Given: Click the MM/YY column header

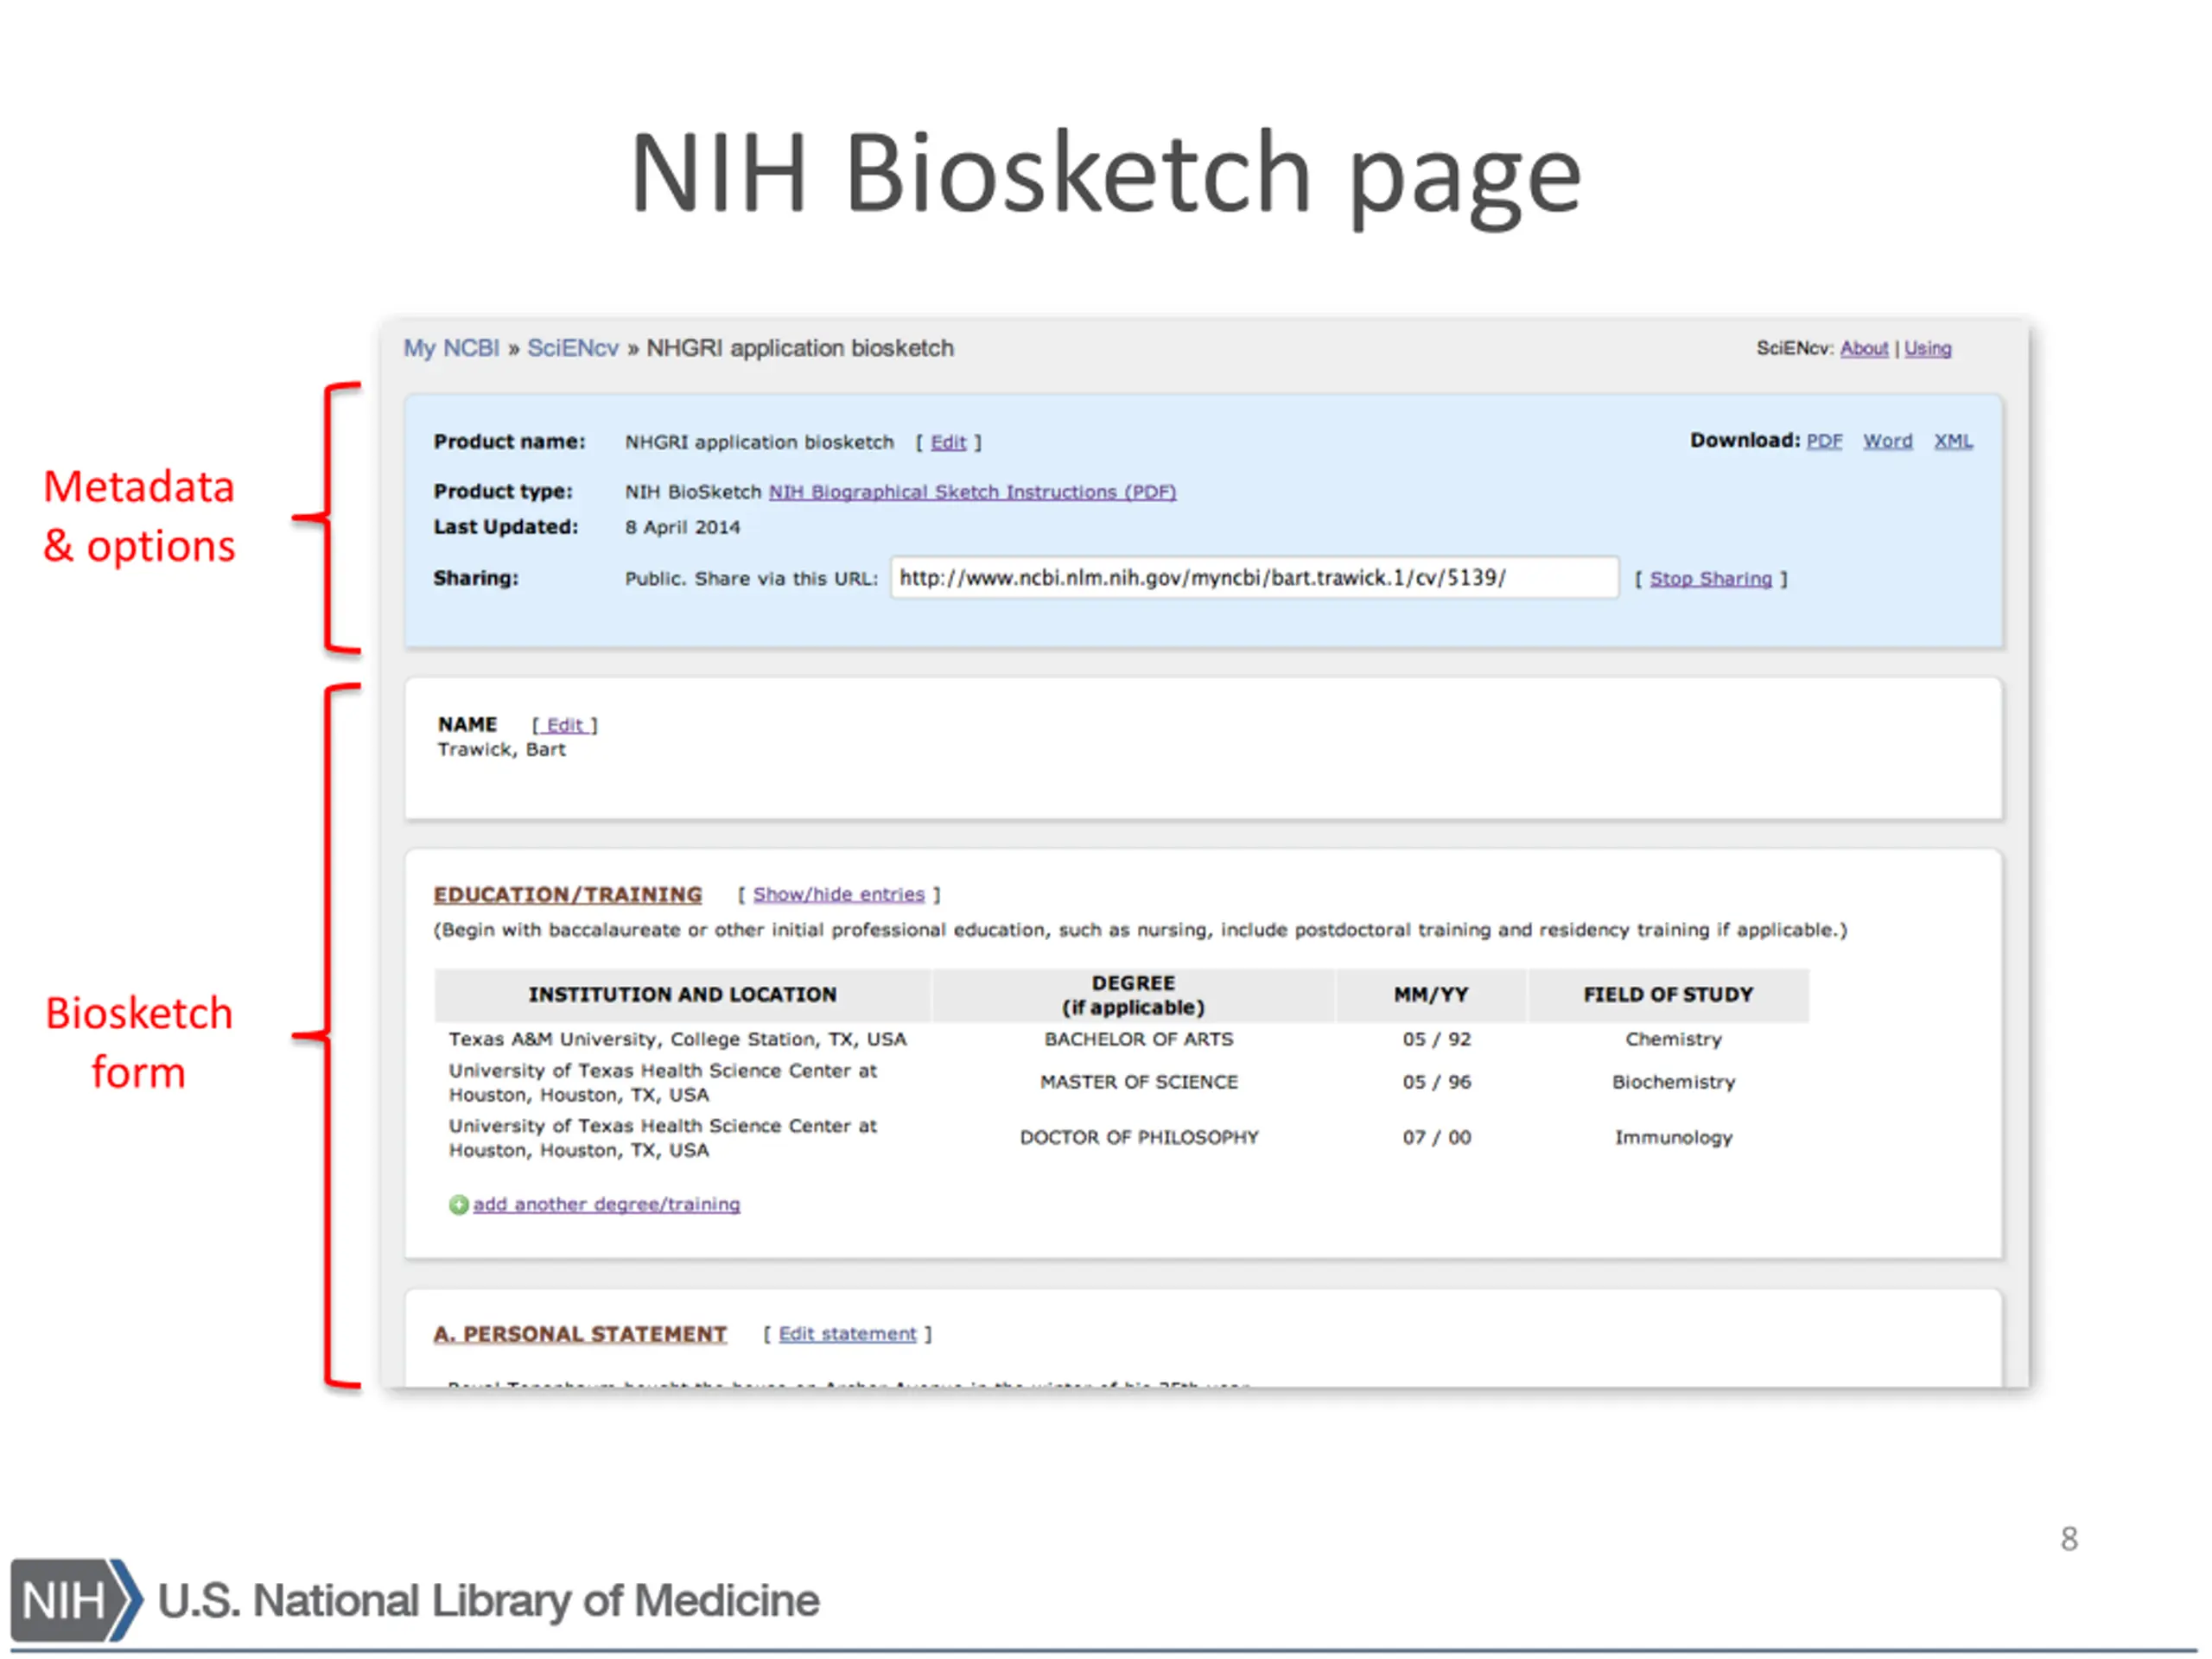Looking at the screenshot, I should [x=1431, y=995].
